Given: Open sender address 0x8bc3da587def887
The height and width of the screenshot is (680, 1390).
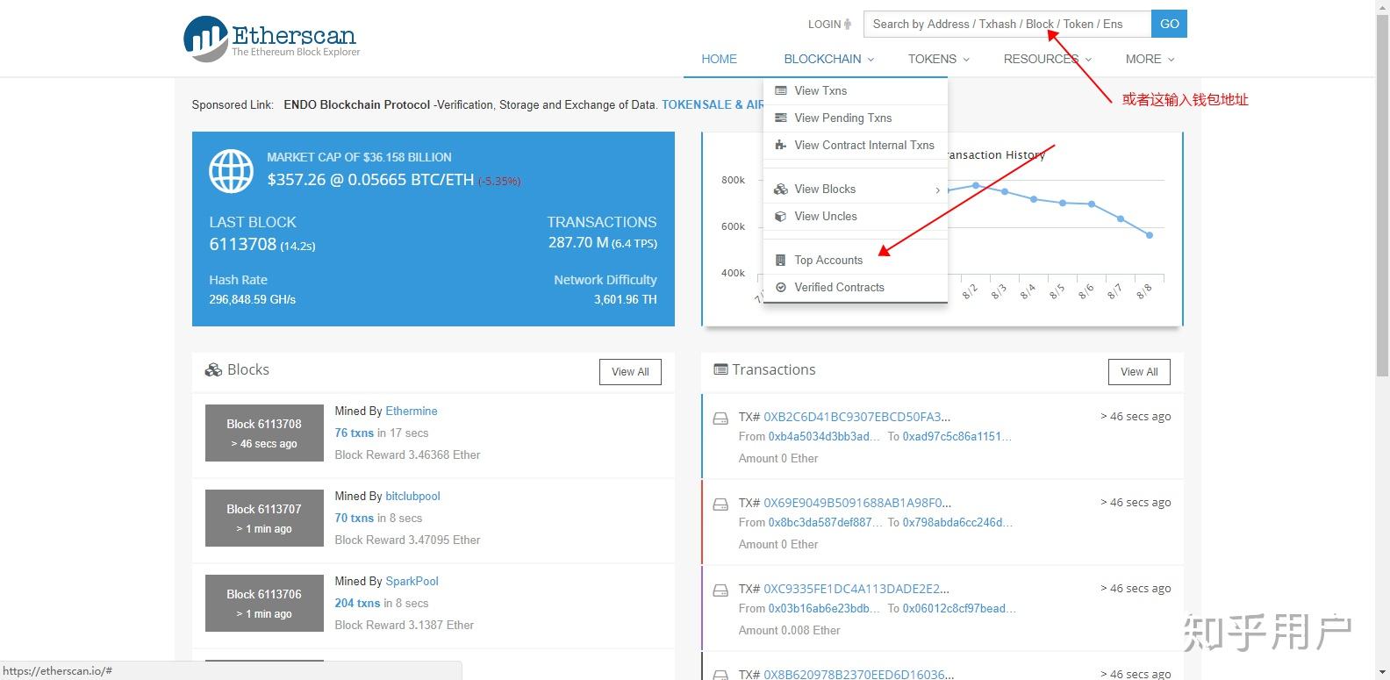Looking at the screenshot, I should [x=826, y=522].
